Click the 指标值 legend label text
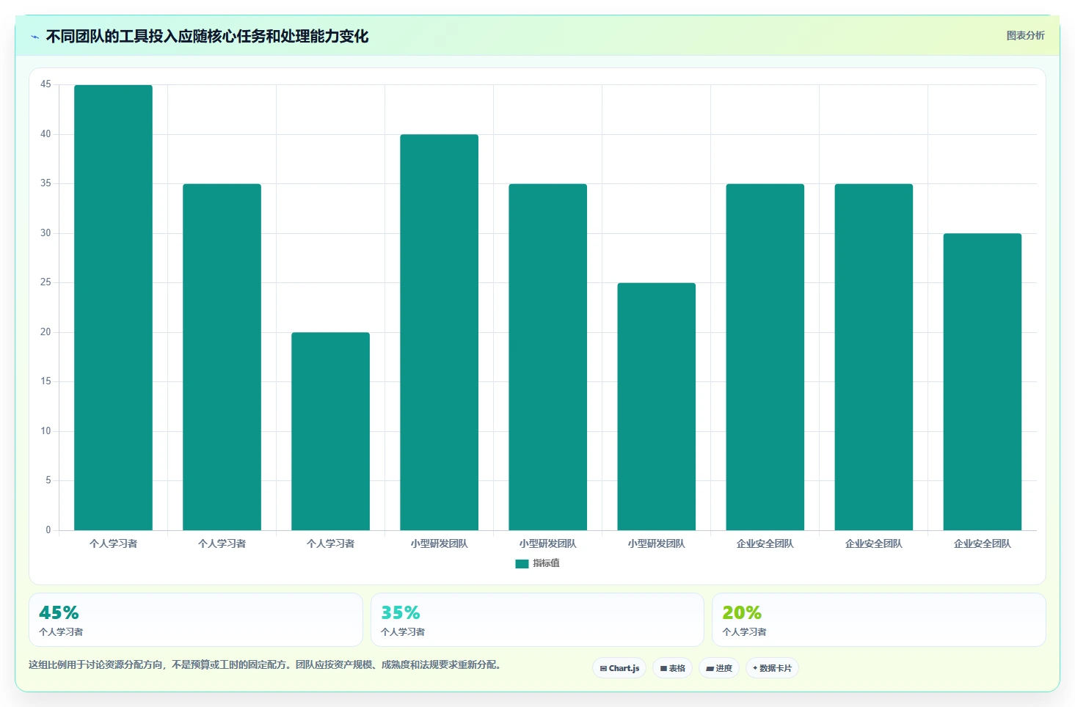This screenshot has height=707, width=1075. point(546,563)
